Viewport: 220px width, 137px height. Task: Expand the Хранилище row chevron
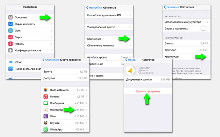pos(208,57)
